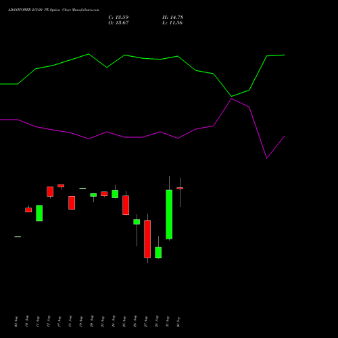Click the 31 Aug date label

(168, 321)
